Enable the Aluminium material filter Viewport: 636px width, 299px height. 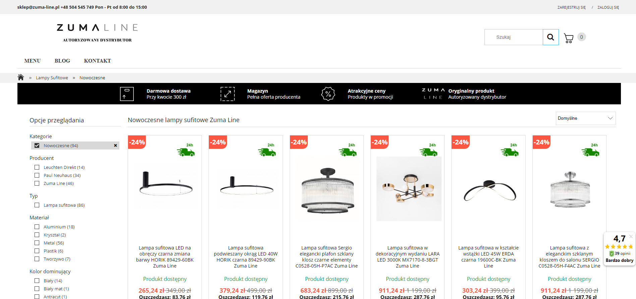(x=37, y=227)
